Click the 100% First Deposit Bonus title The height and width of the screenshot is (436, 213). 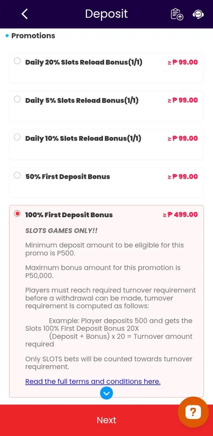(69, 215)
